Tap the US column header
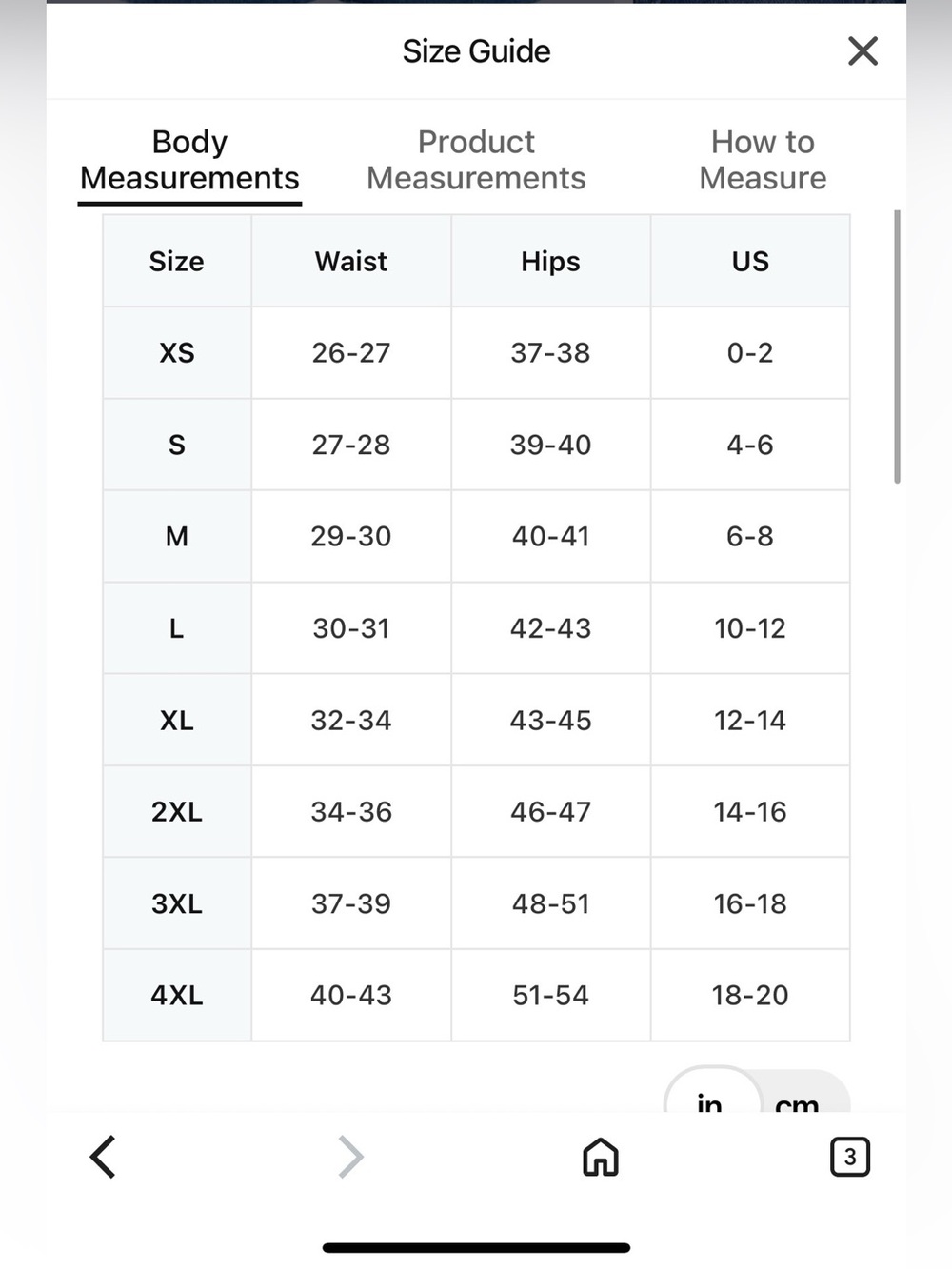This screenshot has width=952, height=1269. 750,262
